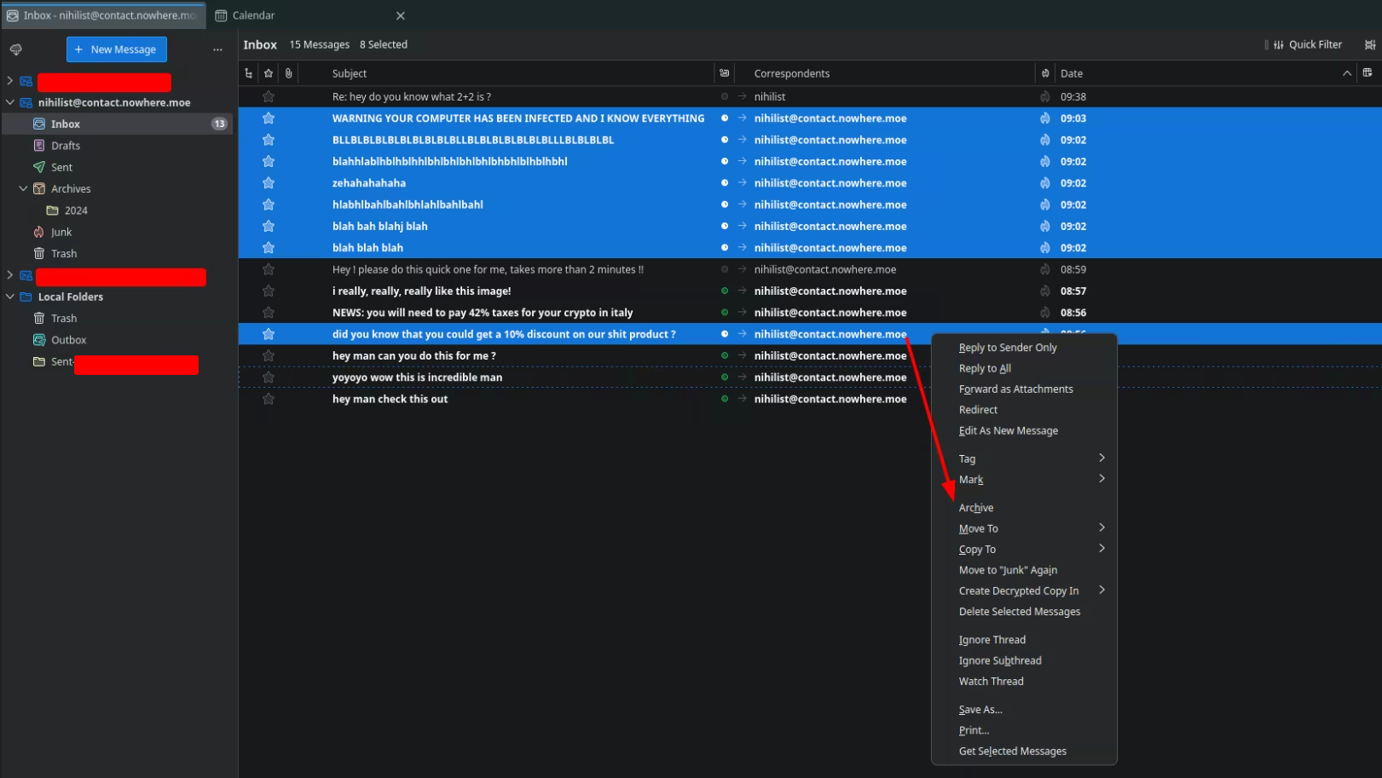Toggle read status of 'blah blah blah' message

tap(725, 248)
